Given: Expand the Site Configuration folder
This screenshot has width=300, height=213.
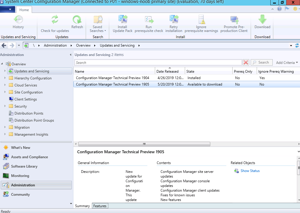Looking at the screenshot, I should point(5,92).
